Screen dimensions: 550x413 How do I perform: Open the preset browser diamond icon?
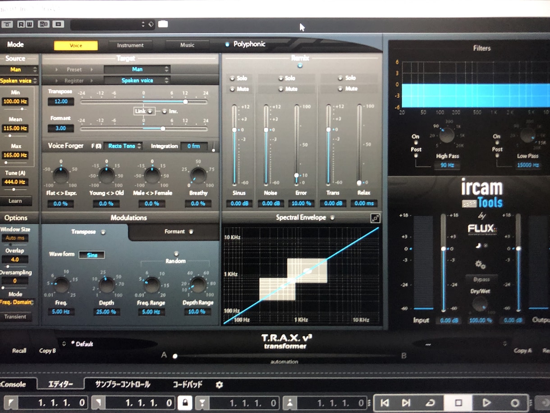click(x=151, y=24)
